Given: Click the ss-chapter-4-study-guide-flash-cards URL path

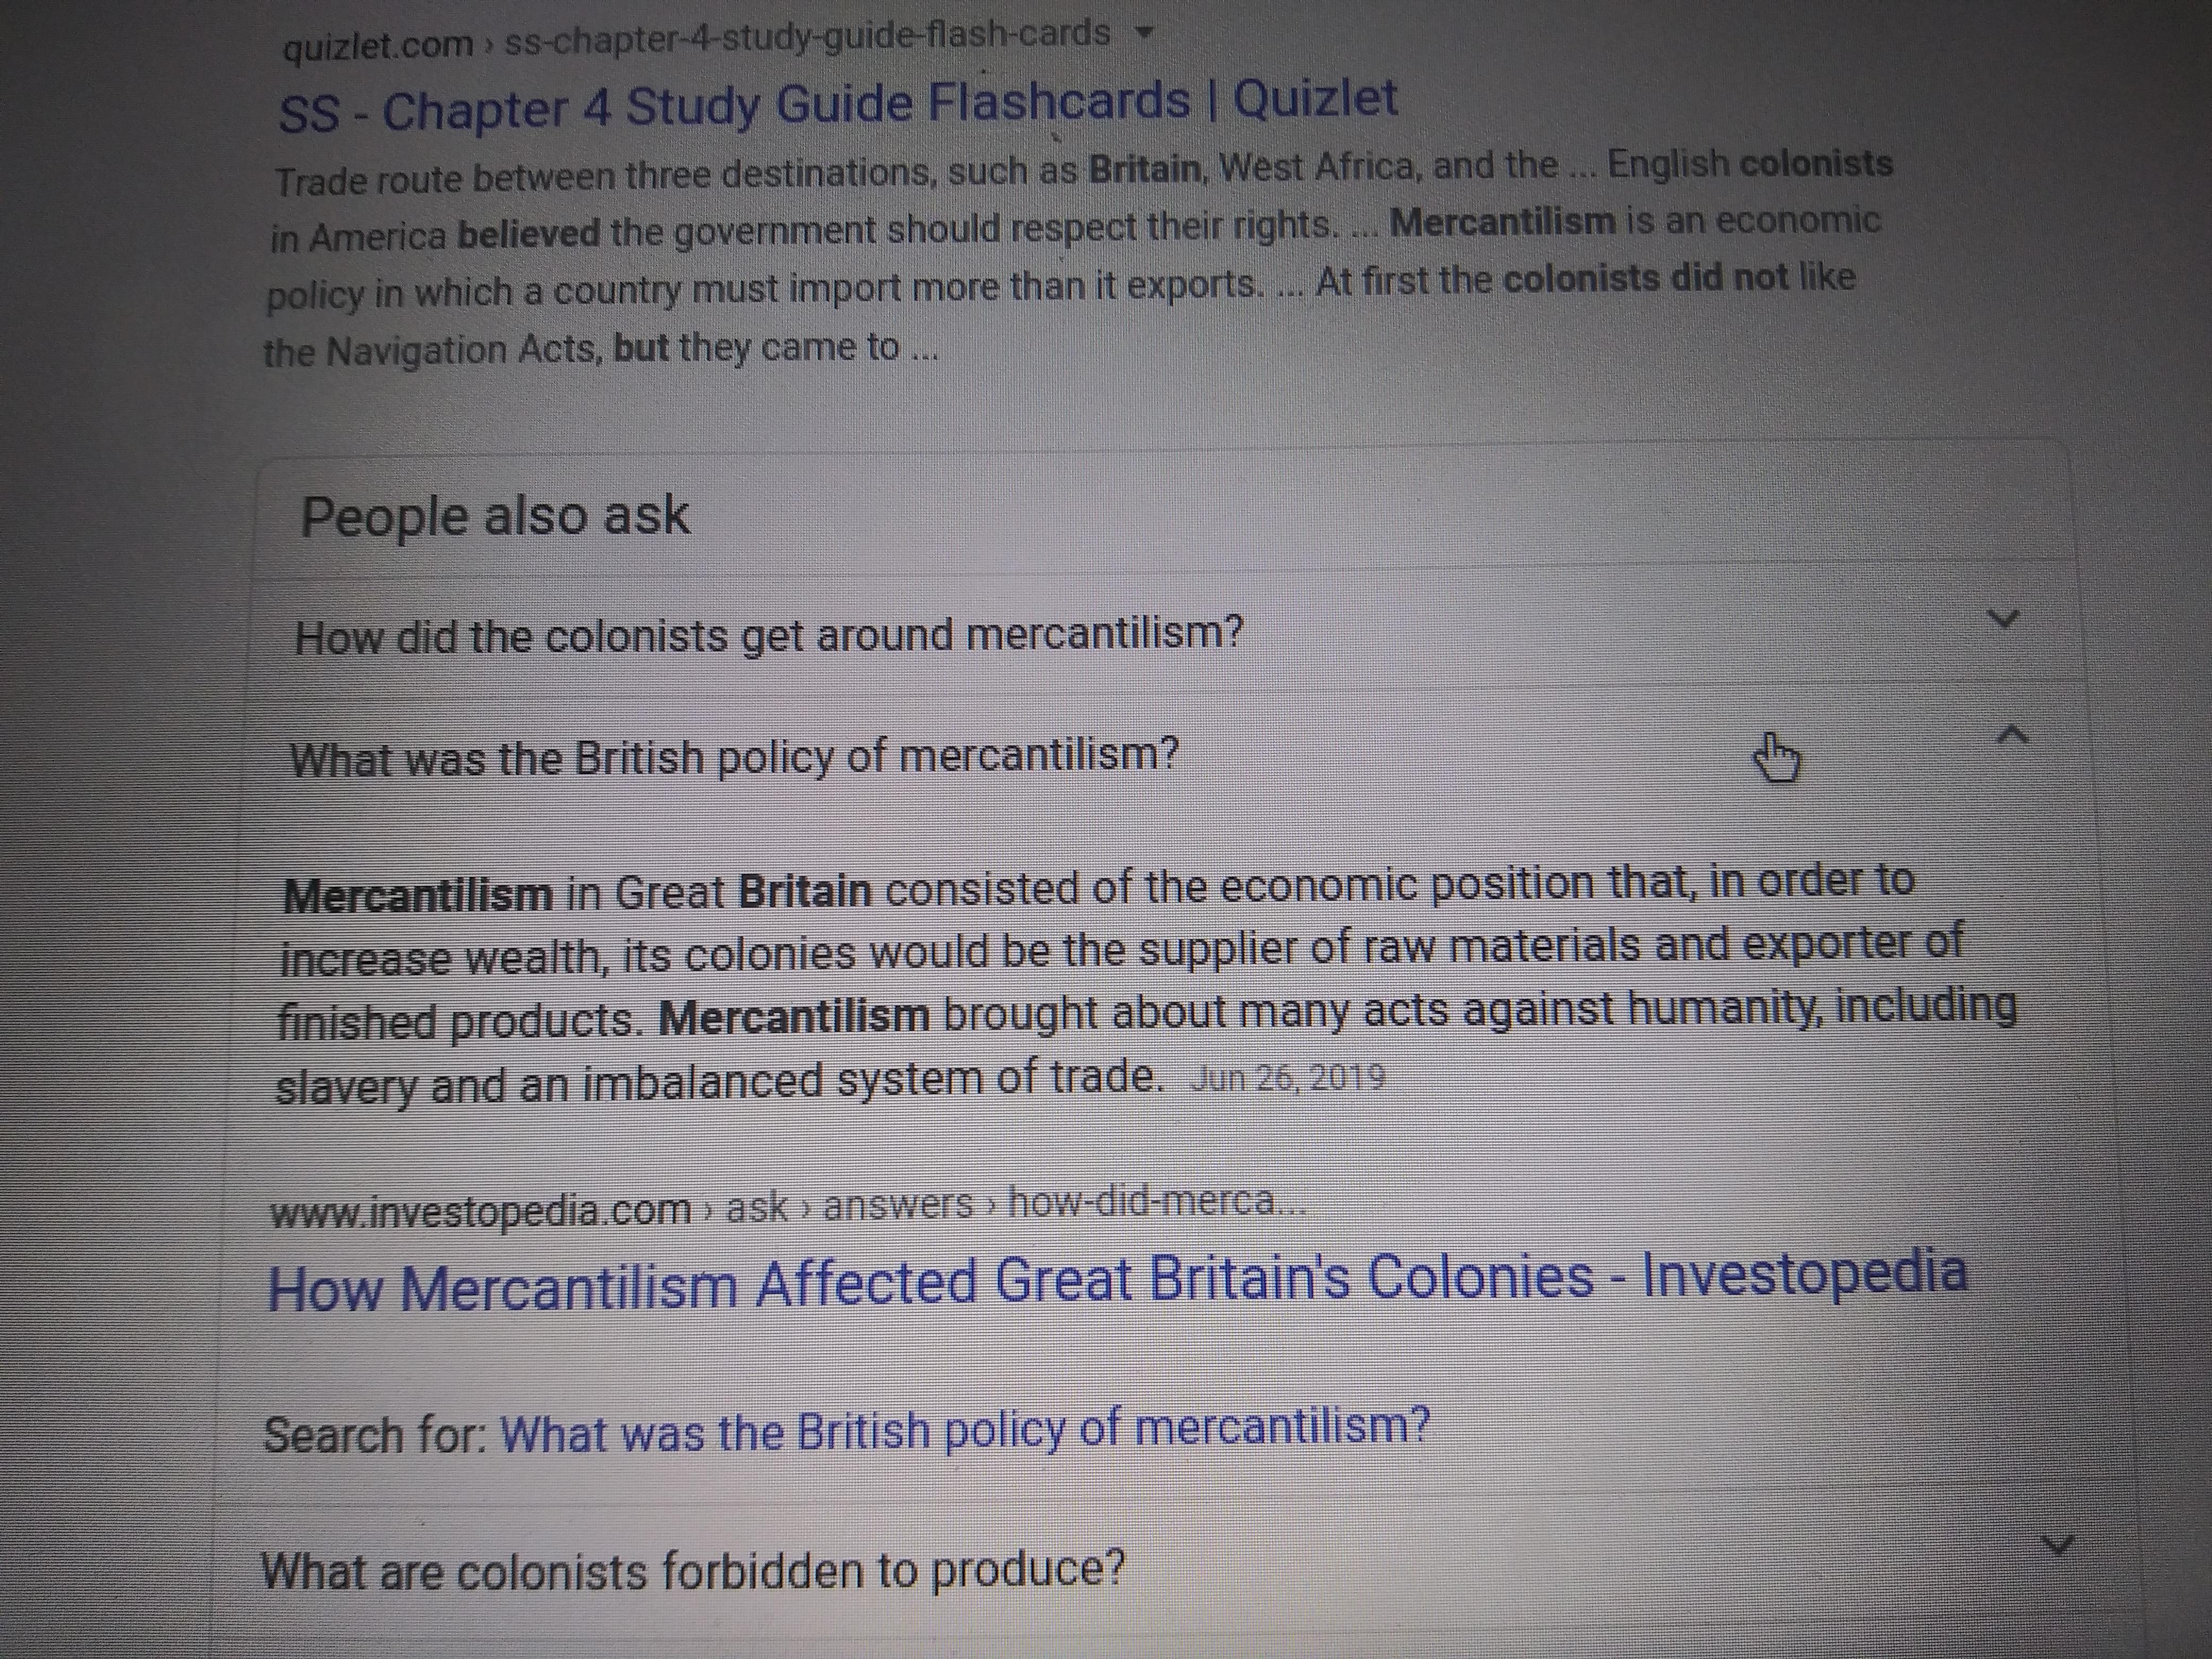Looking at the screenshot, I should click(x=806, y=36).
